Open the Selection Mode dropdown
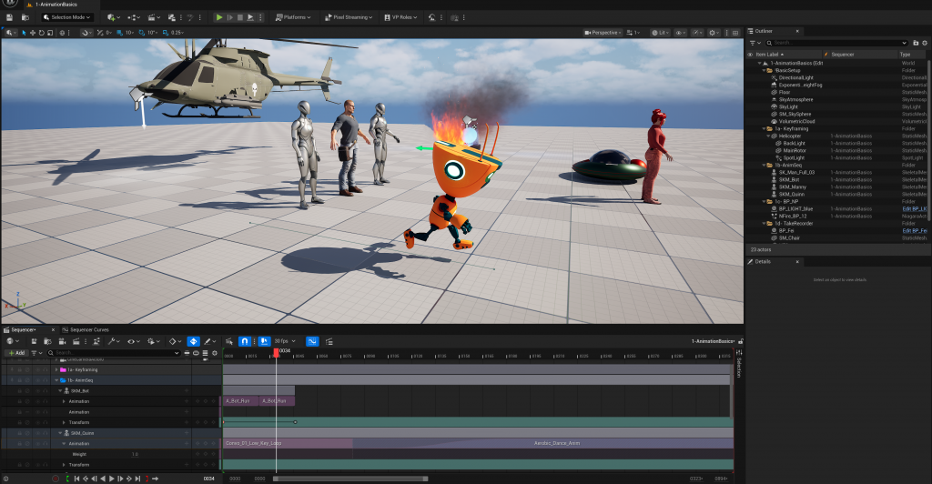Viewport: 932px width, 484px height. 67,17
